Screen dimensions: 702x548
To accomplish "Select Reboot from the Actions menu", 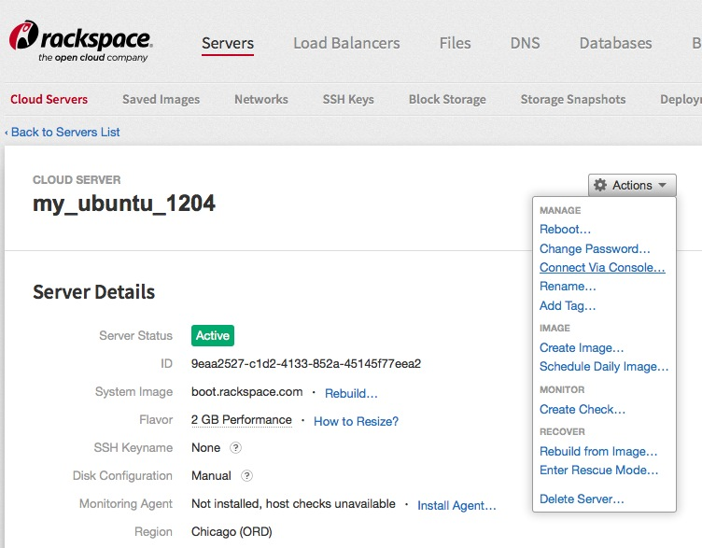I will (x=565, y=230).
